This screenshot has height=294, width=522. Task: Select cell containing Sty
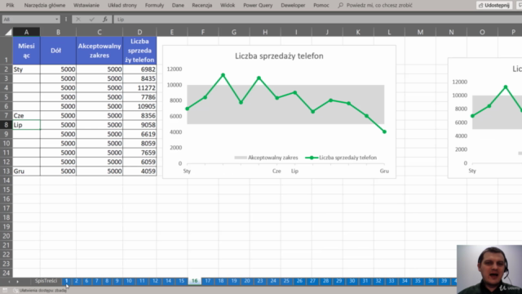(x=26, y=69)
